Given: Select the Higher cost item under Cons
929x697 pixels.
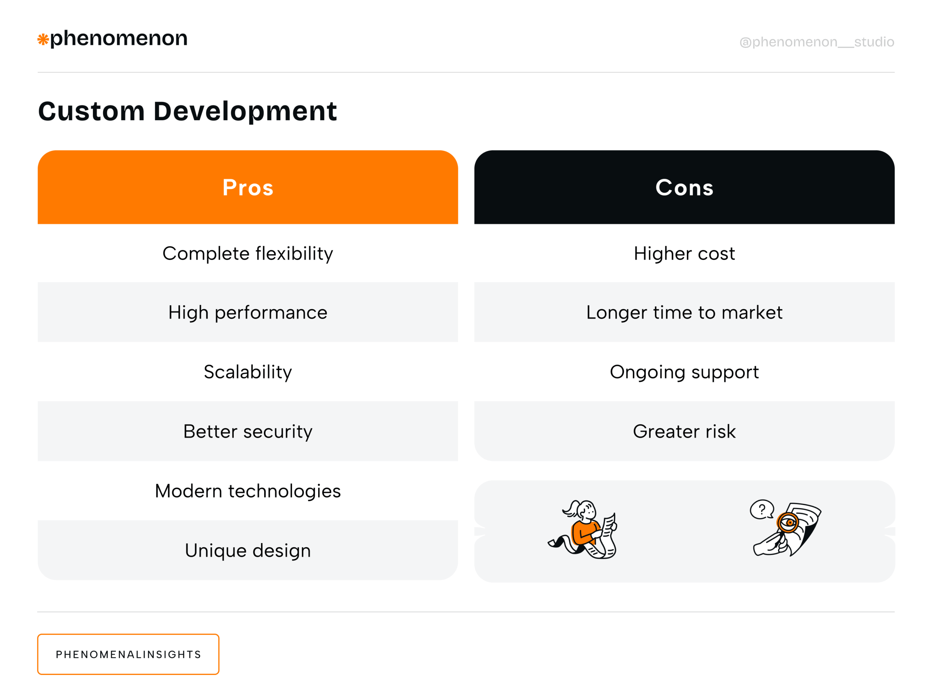Looking at the screenshot, I should [684, 253].
